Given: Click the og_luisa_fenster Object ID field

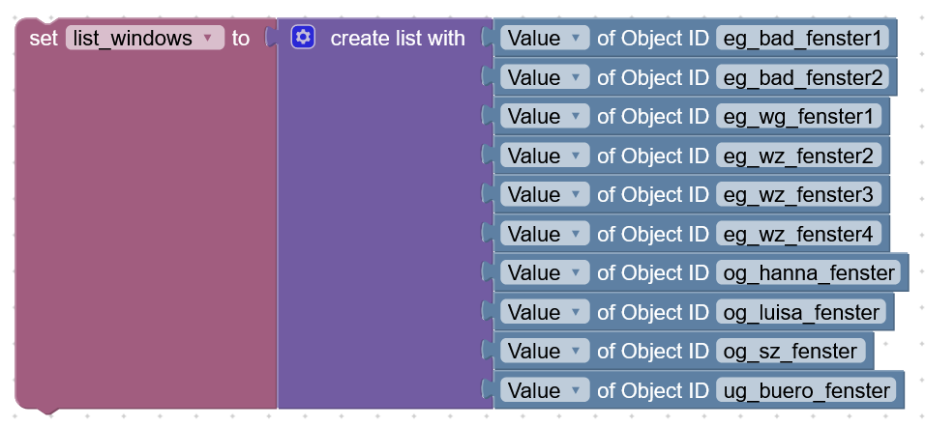Looking at the screenshot, I should 801,312.
